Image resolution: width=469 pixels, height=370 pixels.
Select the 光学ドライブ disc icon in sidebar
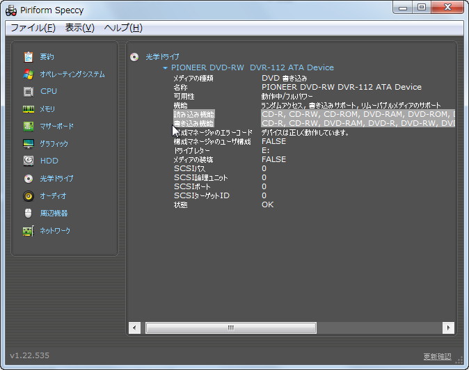(29, 179)
